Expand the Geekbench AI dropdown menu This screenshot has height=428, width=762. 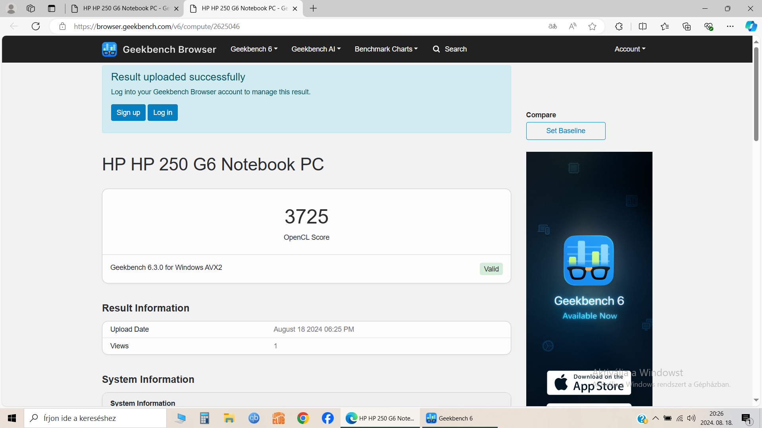click(316, 49)
